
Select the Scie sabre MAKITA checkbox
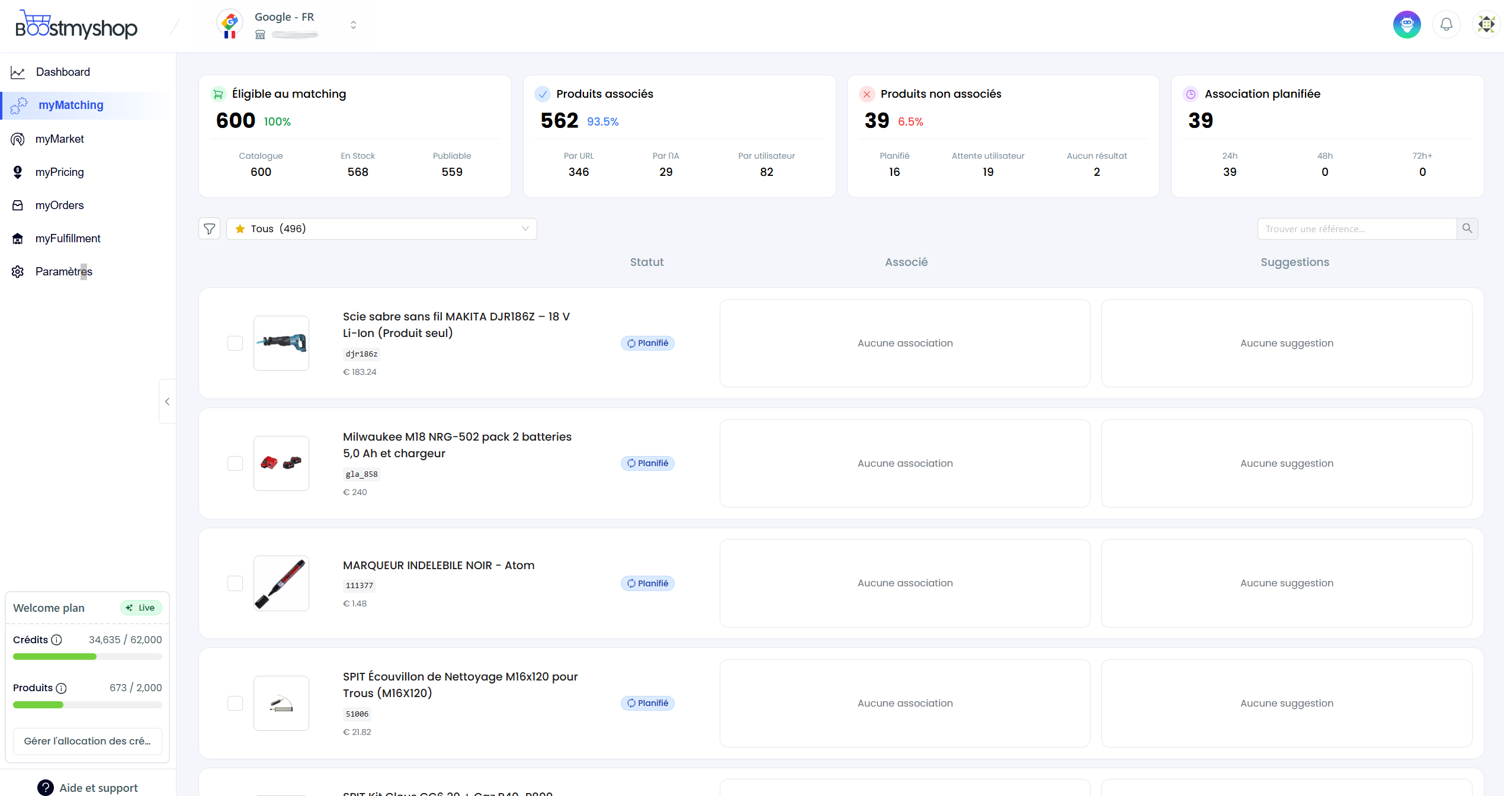[x=235, y=344]
